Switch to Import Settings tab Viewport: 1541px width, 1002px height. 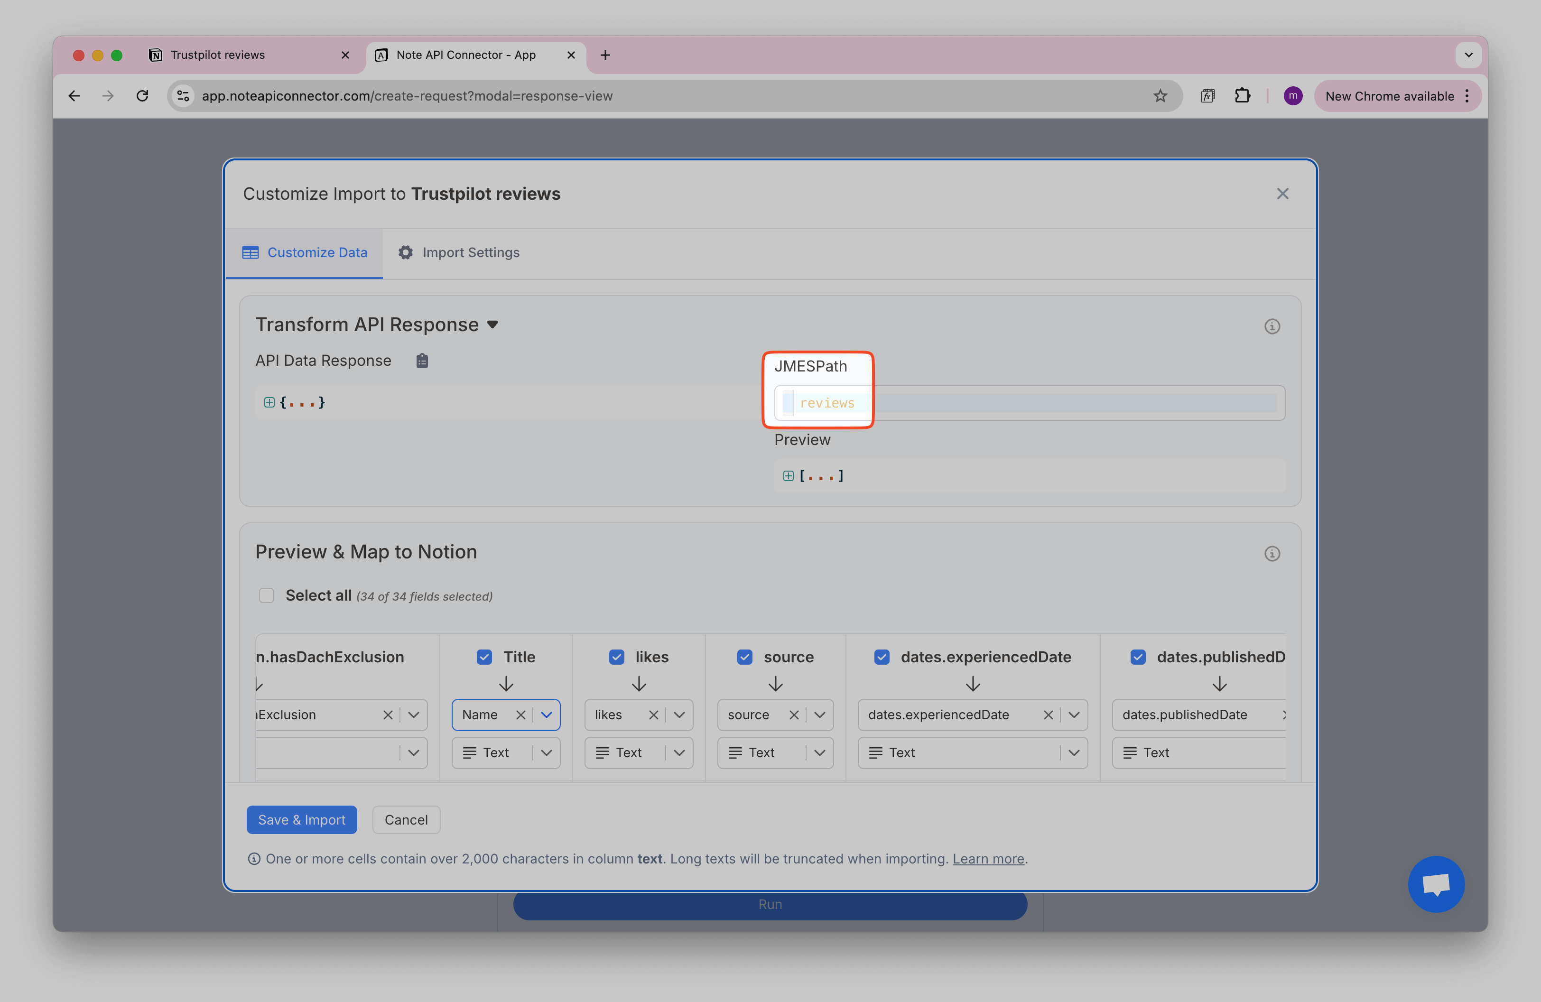(458, 252)
